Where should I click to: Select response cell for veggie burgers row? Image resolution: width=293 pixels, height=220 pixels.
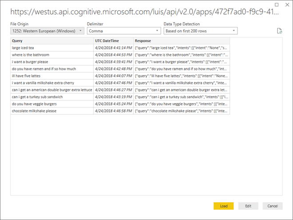(181, 104)
